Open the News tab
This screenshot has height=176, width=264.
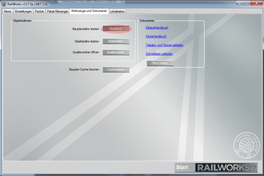pos(8,11)
